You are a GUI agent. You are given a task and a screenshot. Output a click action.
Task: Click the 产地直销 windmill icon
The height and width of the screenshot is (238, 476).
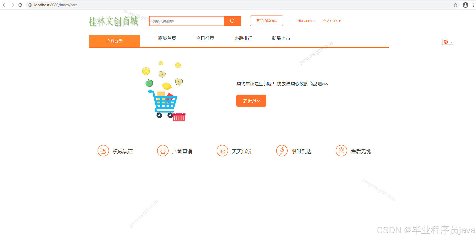(163, 151)
